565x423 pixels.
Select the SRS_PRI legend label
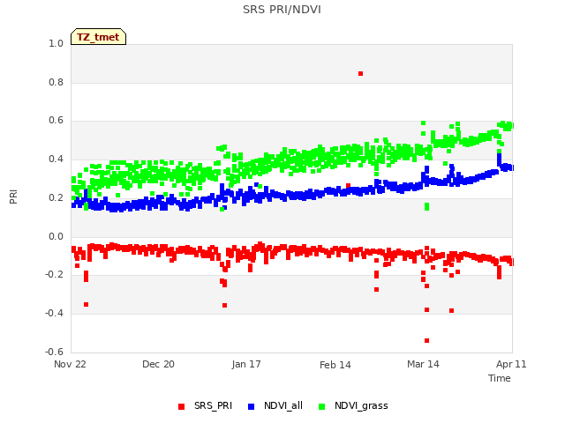point(213,405)
